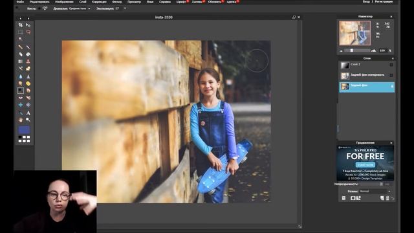414x233 pixels.
Task: Create a new layer button
Action: coord(382,198)
